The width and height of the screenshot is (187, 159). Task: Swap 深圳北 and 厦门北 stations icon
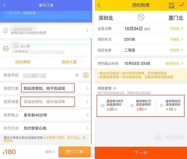pyautogui.click(x=141, y=17)
